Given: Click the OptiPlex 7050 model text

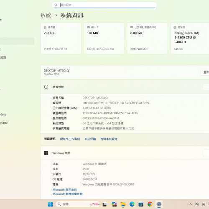Looking at the screenshot, I should coord(51,74).
